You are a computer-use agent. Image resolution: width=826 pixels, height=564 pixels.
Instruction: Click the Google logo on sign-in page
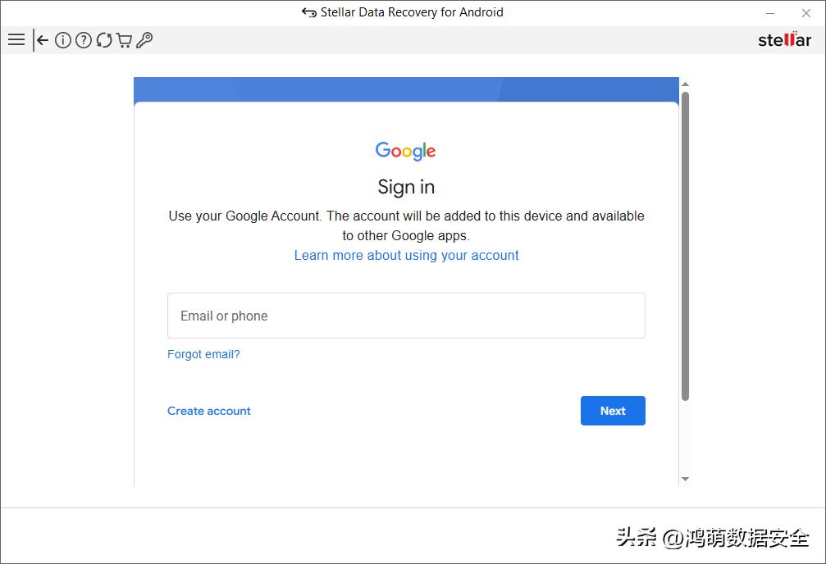click(406, 151)
